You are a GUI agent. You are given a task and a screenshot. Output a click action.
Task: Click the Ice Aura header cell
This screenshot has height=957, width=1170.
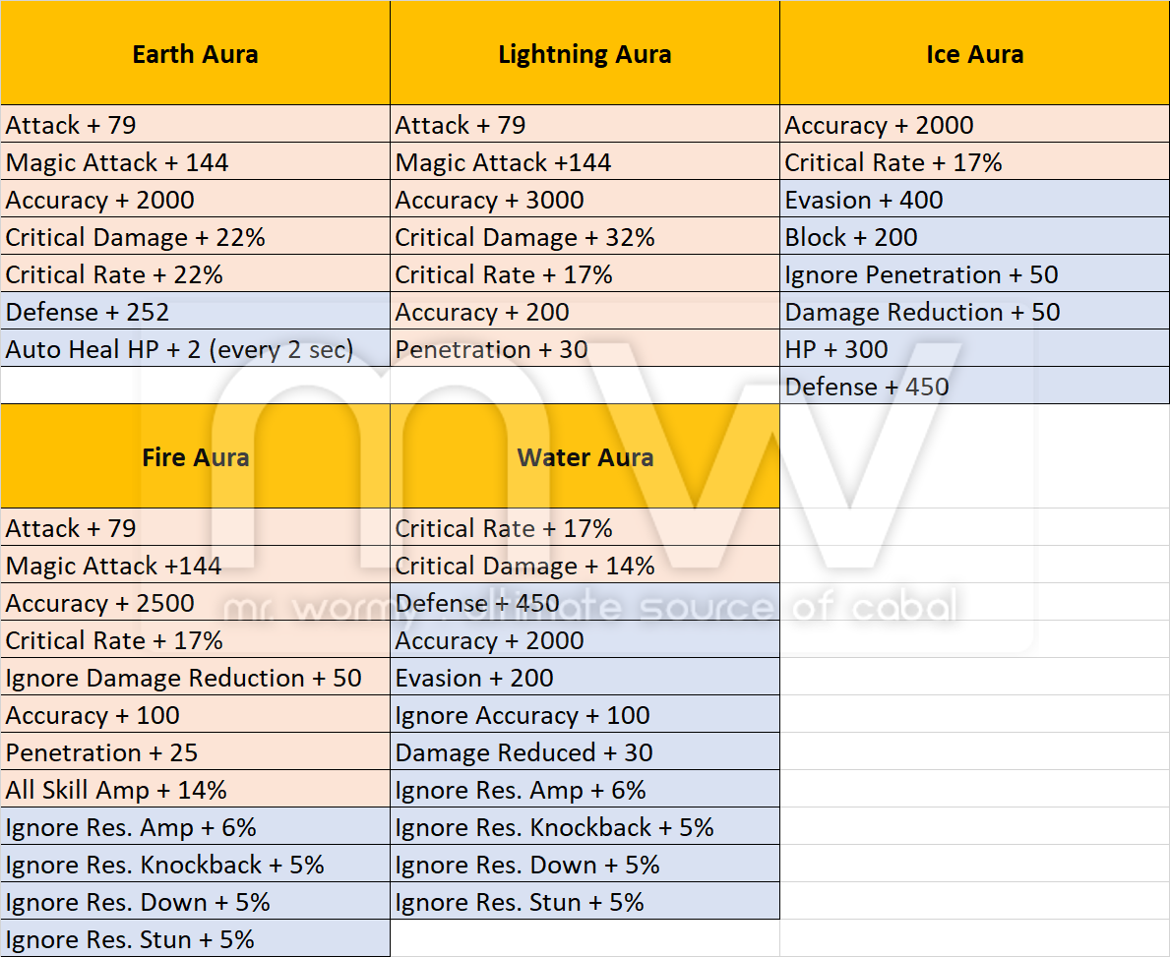tap(974, 53)
